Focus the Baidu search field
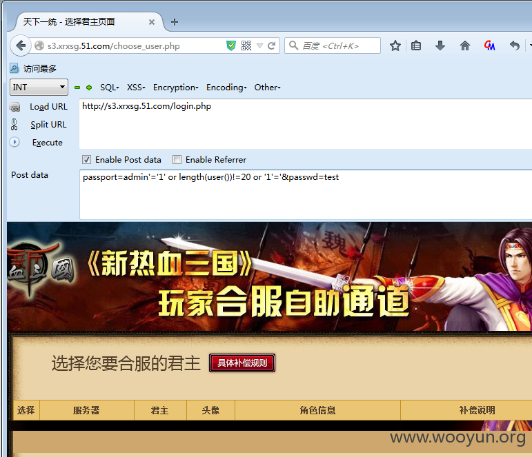This screenshot has height=457, width=532. [333, 45]
